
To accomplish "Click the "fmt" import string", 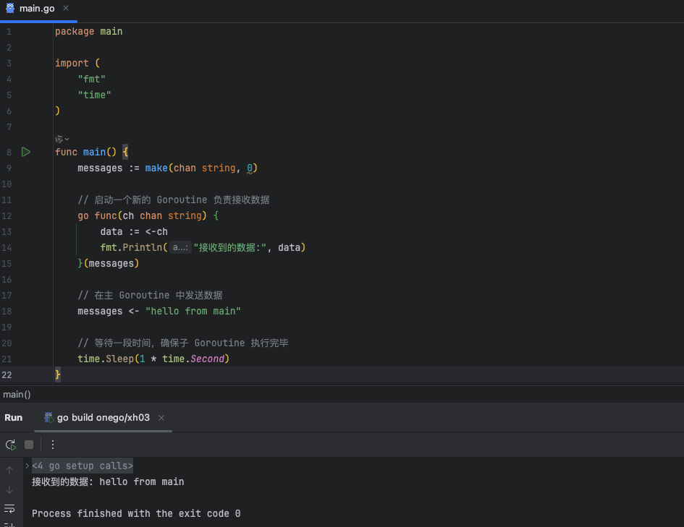I will pyautogui.click(x=92, y=79).
